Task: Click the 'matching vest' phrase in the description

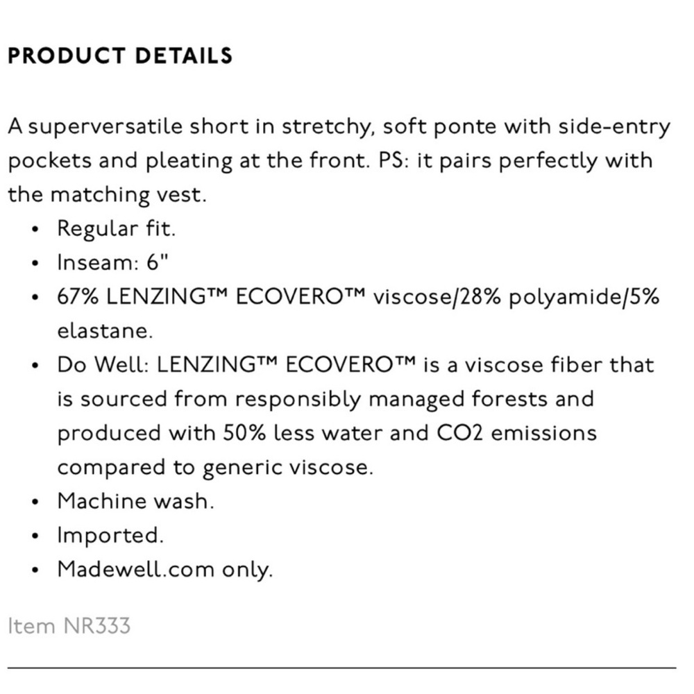Action: [x=126, y=195]
